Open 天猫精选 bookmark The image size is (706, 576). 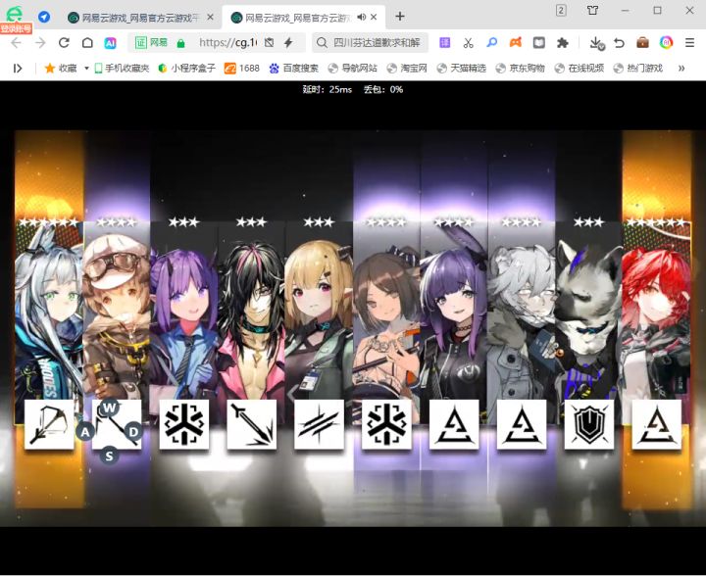pyautogui.click(x=462, y=69)
